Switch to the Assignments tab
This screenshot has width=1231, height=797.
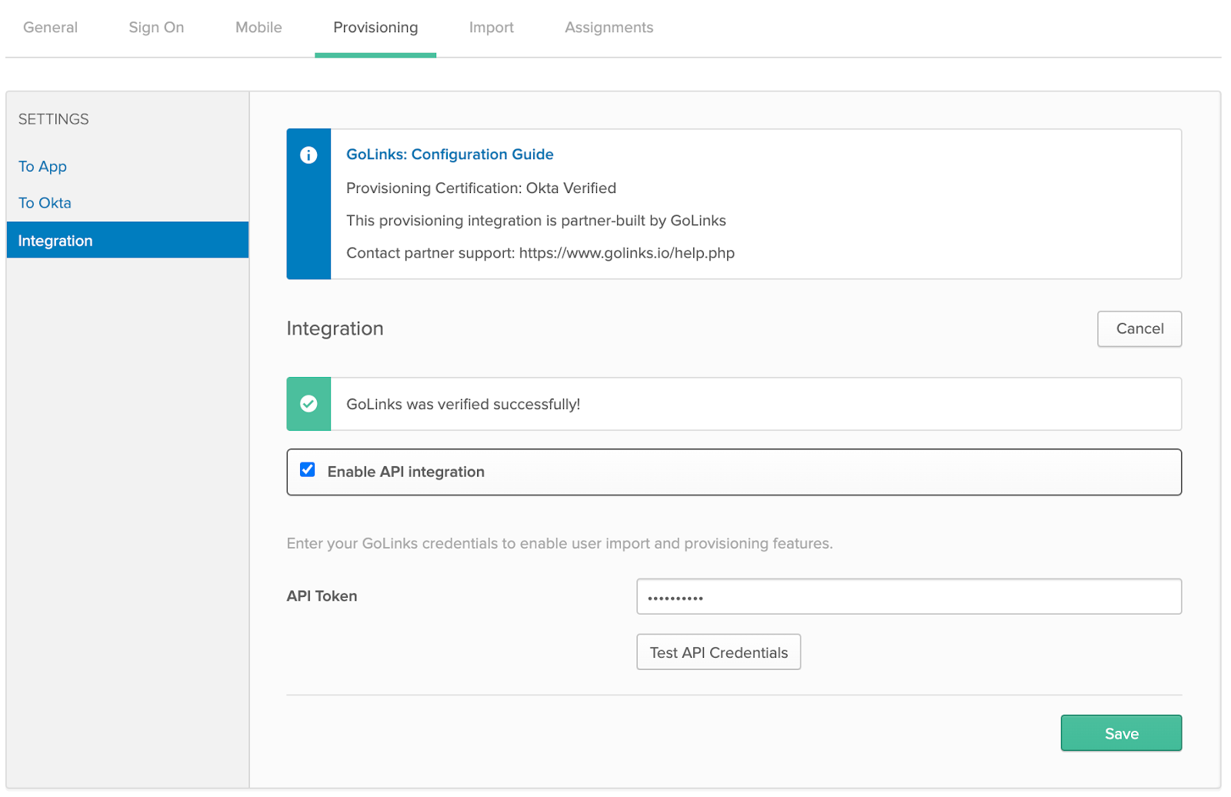[x=609, y=27]
